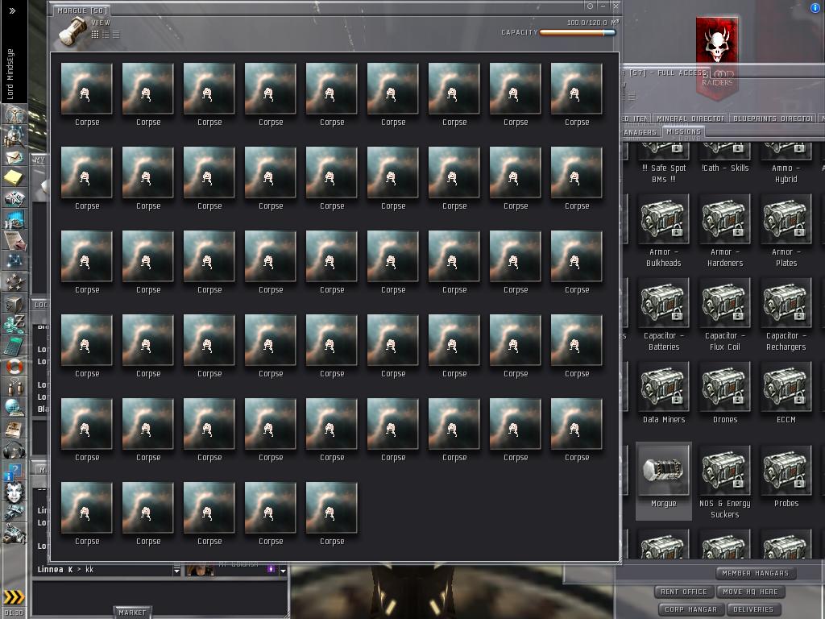
Task: Switch to the Missions hangar tab
Action: point(683,131)
